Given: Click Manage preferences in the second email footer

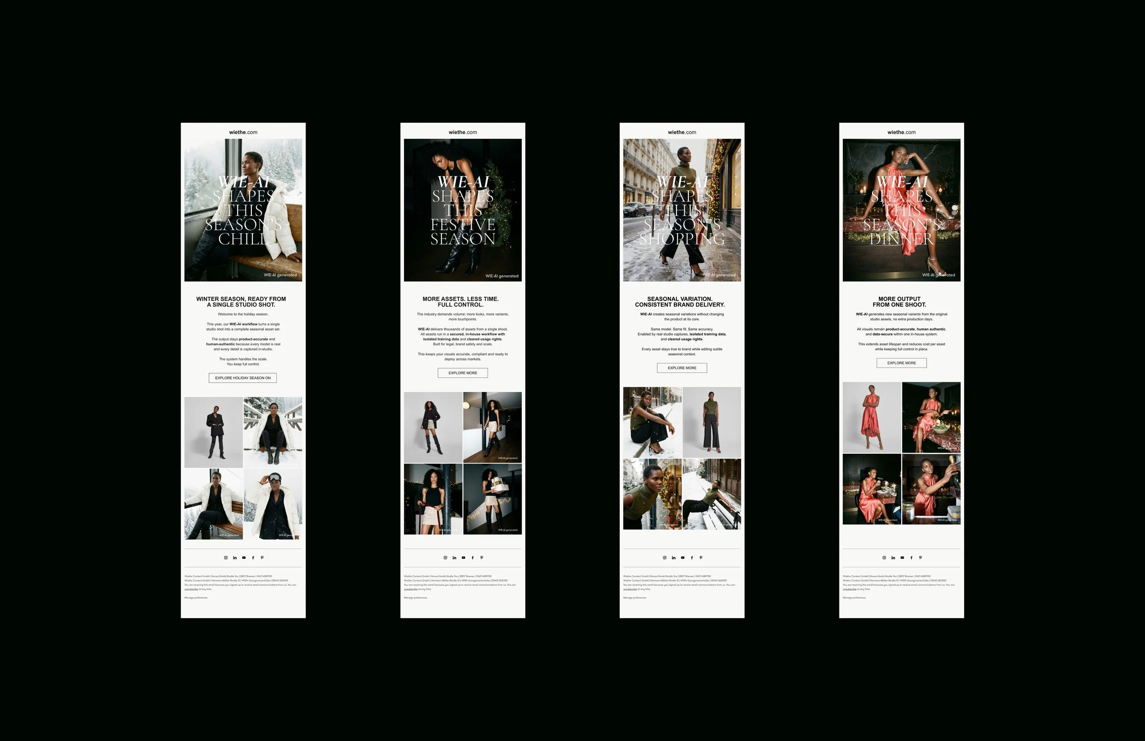Looking at the screenshot, I should 416,597.
